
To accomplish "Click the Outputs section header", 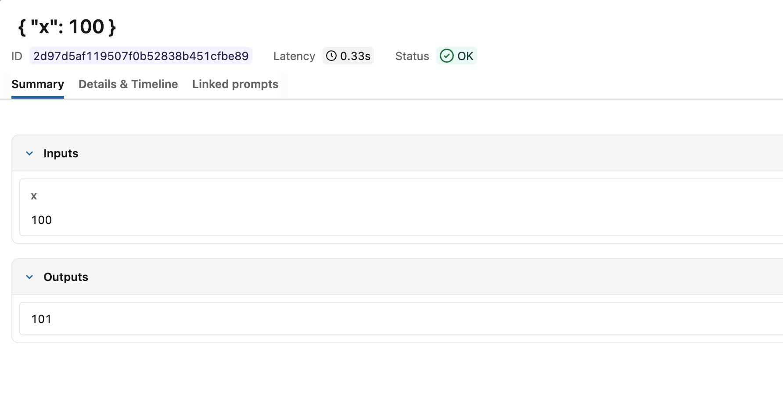I will click(66, 277).
